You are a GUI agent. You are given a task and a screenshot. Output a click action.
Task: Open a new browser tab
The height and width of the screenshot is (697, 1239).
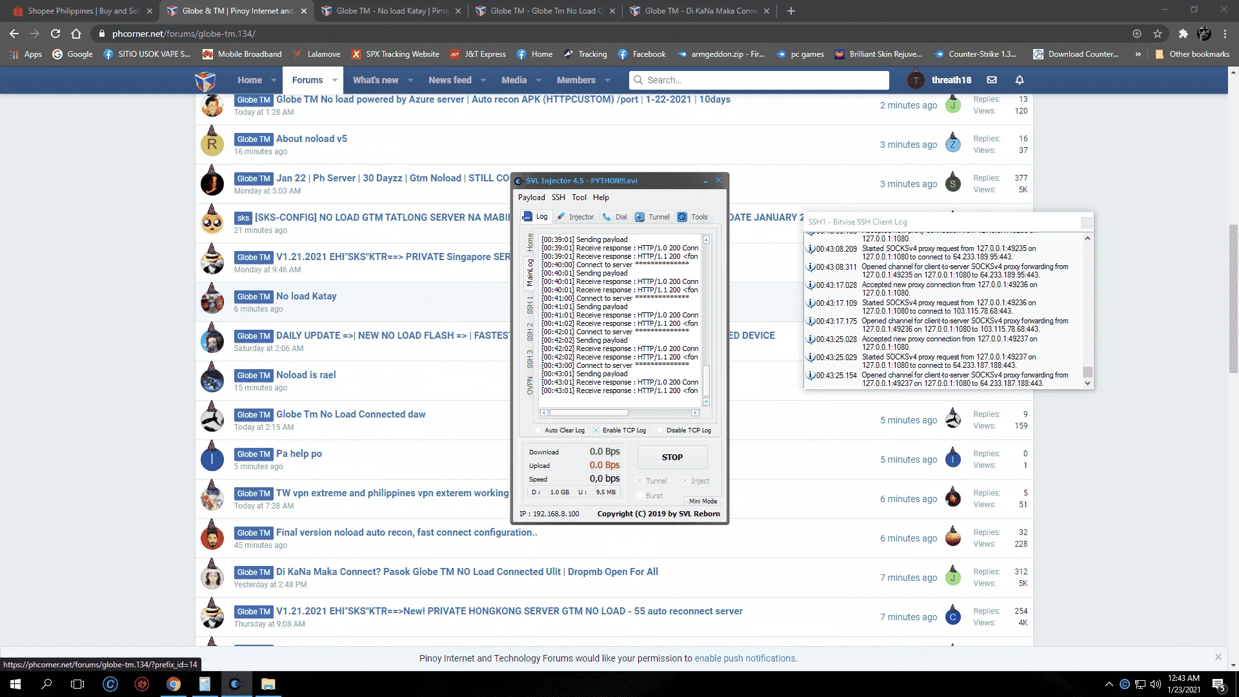(791, 11)
